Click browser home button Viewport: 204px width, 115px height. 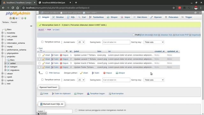click(18, 8)
